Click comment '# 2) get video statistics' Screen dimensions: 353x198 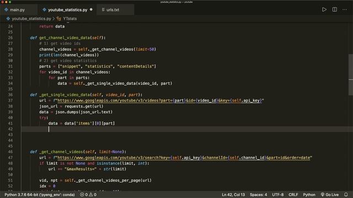coord(68,61)
